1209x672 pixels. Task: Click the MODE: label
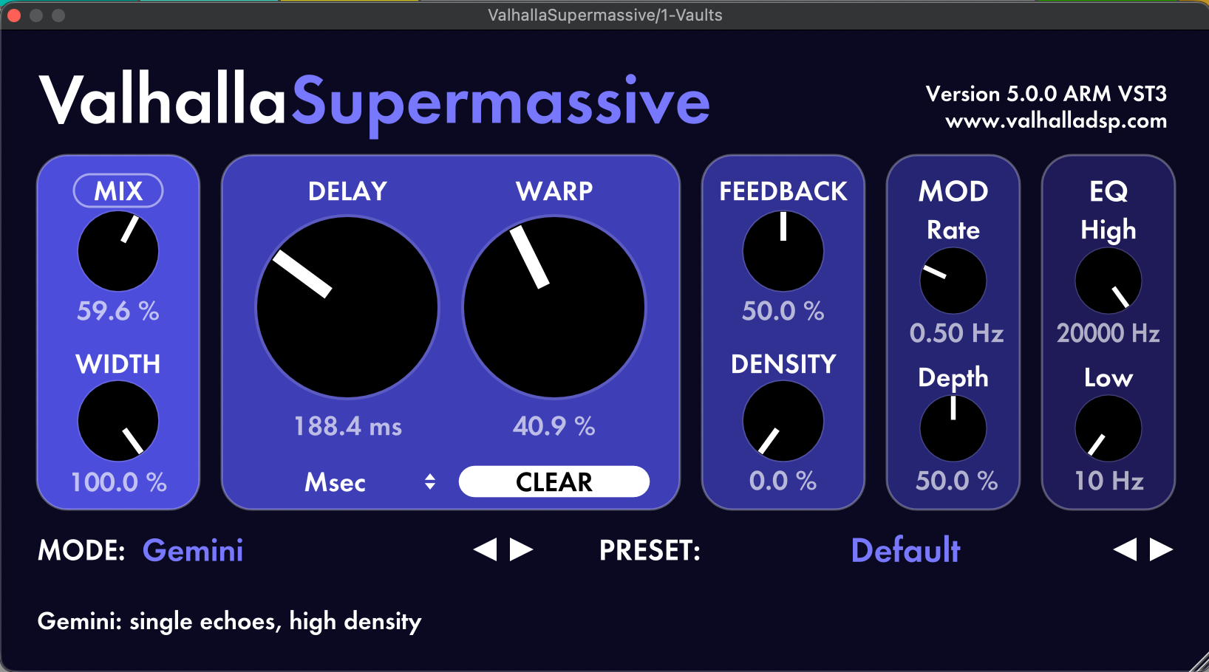[82, 550]
